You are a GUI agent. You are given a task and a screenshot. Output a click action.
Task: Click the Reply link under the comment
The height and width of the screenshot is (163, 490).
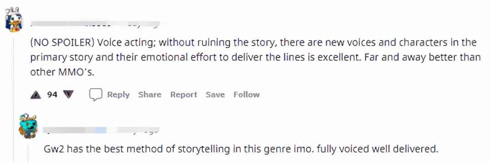click(118, 95)
